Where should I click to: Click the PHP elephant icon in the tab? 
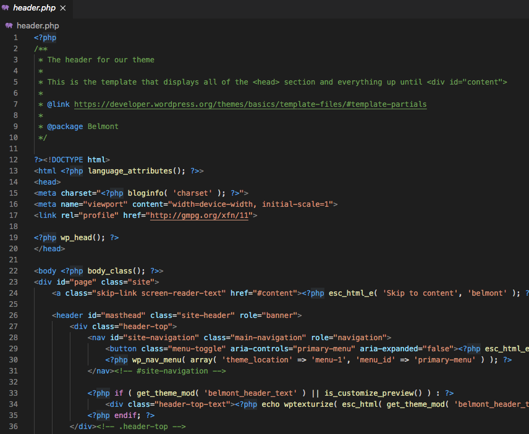point(6,8)
